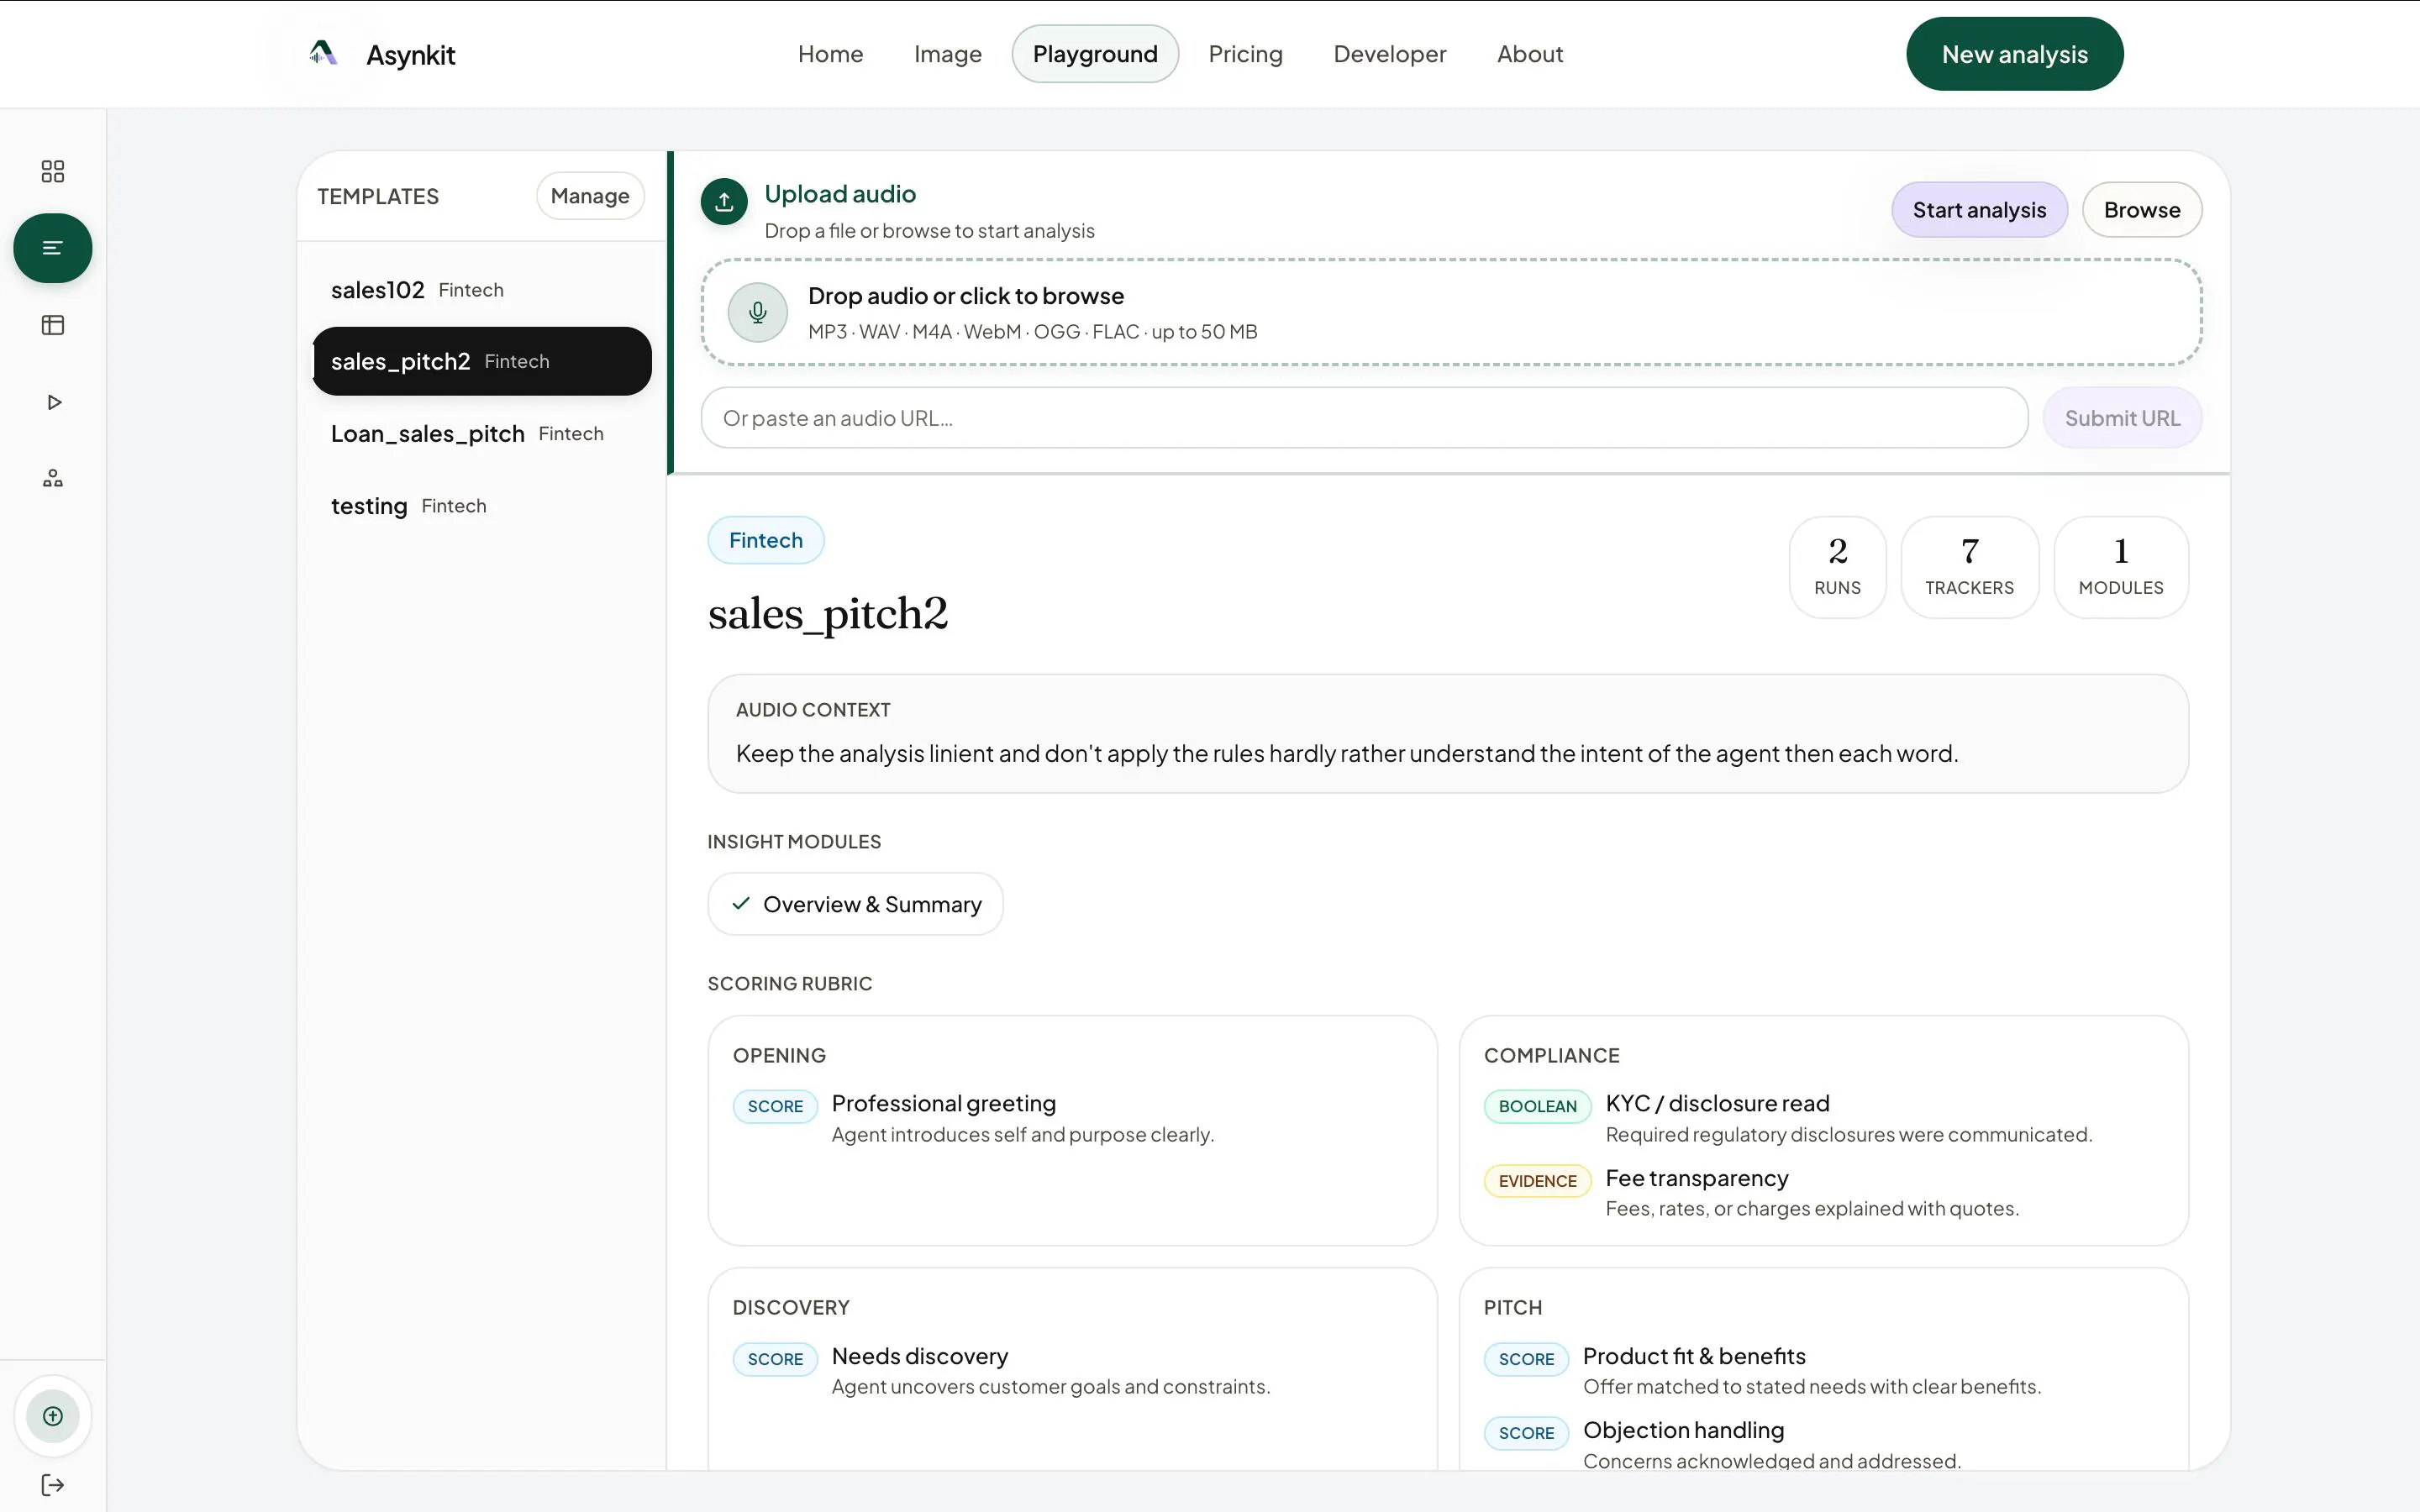This screenshot has width=2420, height=1512.
Task: Click the BOOLEAN badge in Compliance
Action: click(x=1537, y=1106)
